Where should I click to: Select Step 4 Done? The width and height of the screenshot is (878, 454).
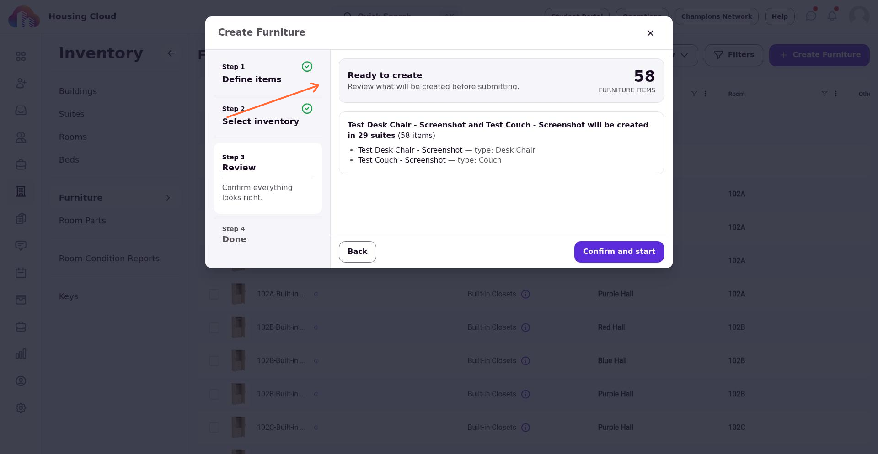click(268, 234)
